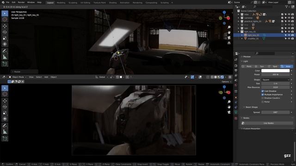Uncheck Multiple Importance
The image size is (296, 166).
(263, 95)
